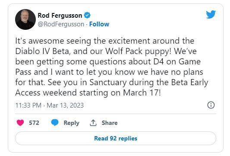Open the @RodFergusson handle link
230x156 pixels.
pyautogui.click(x=61, y=24)
